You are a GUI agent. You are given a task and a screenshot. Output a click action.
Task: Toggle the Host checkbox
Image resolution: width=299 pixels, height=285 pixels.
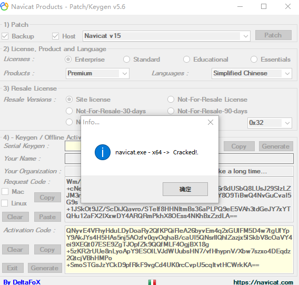click(x=55, y=36)
